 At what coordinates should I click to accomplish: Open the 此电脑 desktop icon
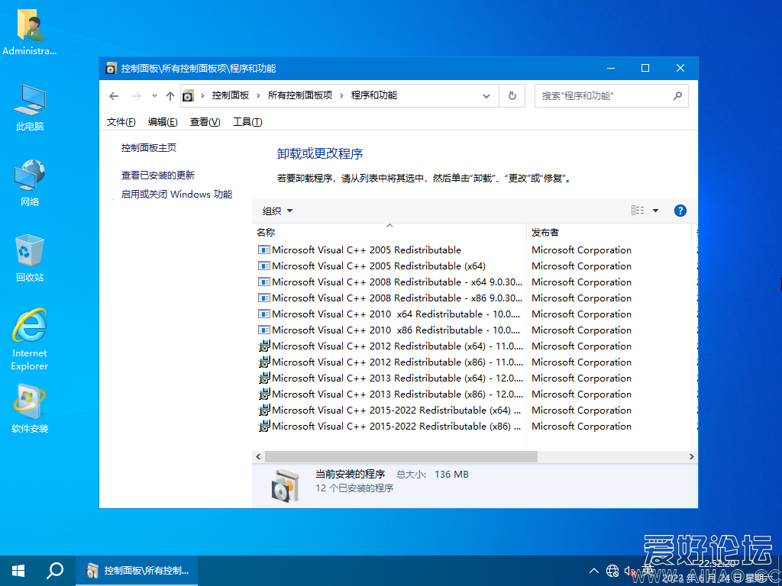click(x=30, y=108)
